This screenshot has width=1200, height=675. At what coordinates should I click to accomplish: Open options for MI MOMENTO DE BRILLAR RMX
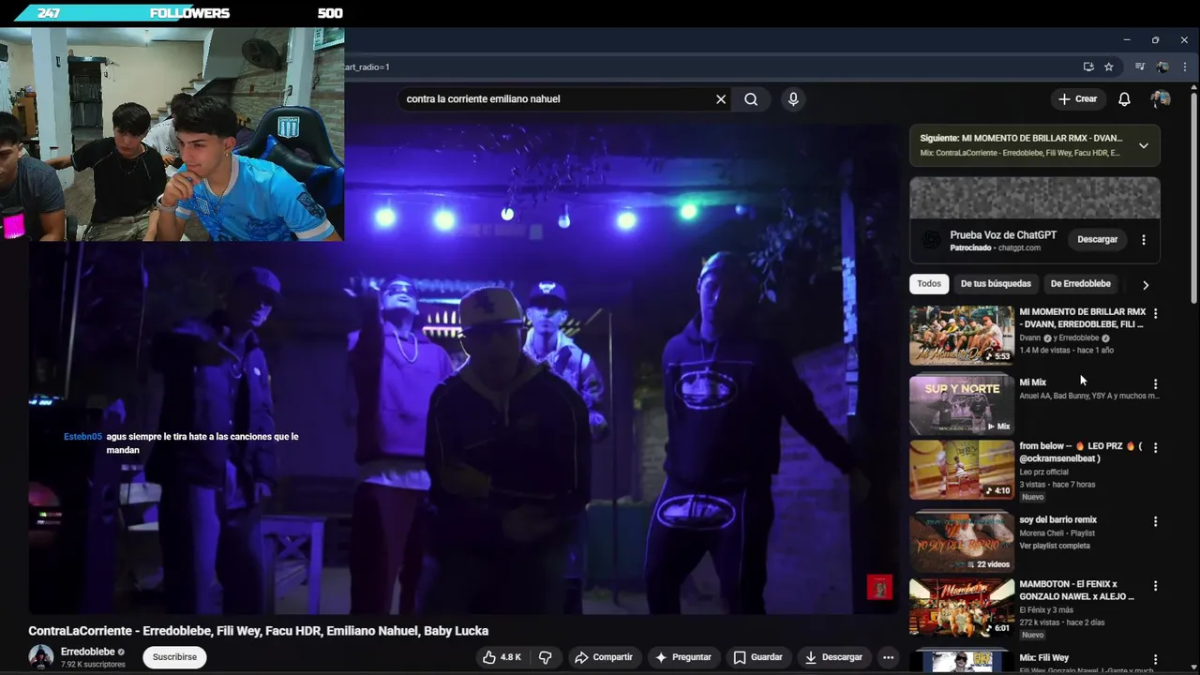coord(1155,314)
